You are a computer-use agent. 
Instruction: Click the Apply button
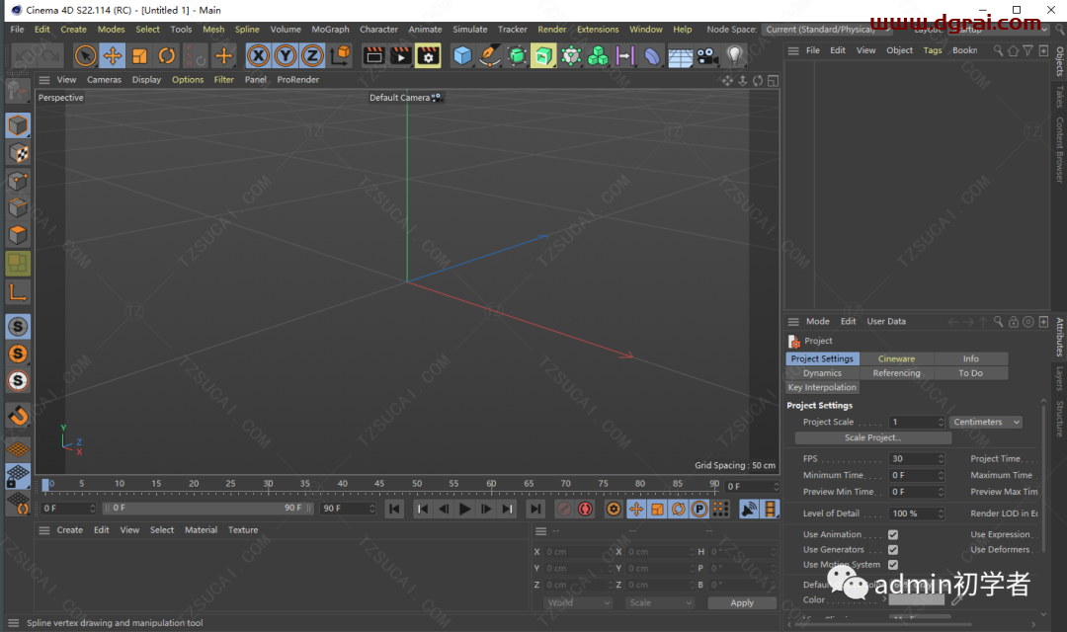point(742,602)
